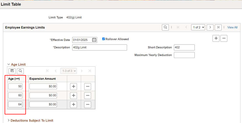242x123 pixels.
Task: Delete the effective-dated row with minus button
Action: tap(224, 38)
